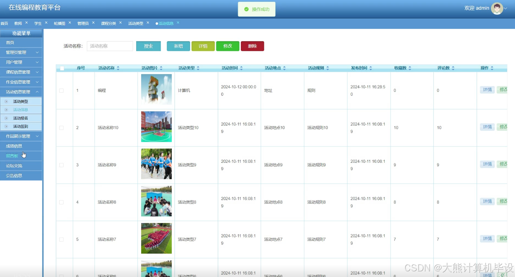Click the olive 详情 toolbar button

(x=203, y=46)
